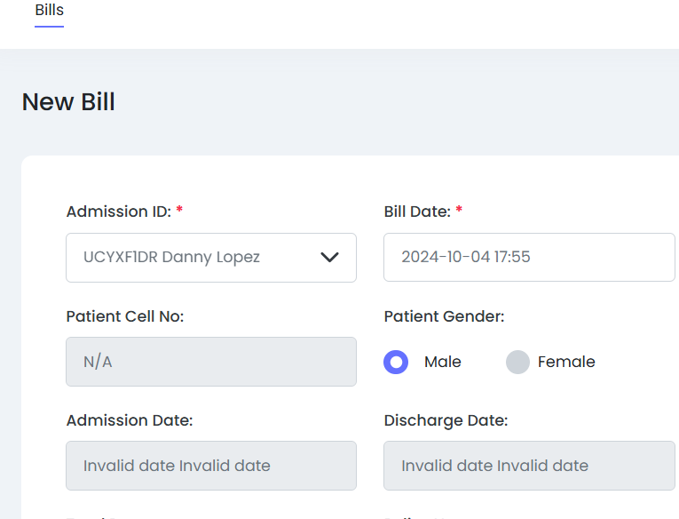Click the Admission Date disabled field
The width and height of the screenshot is (679, 519).
click(x=211, y=466)
